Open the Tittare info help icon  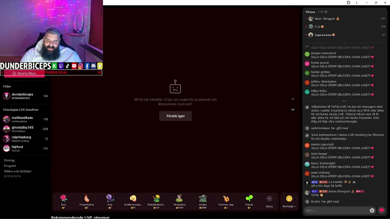(326, 12)
